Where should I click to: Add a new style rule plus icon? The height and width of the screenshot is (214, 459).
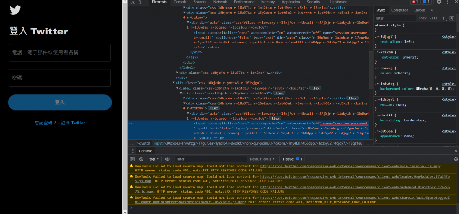443,18
